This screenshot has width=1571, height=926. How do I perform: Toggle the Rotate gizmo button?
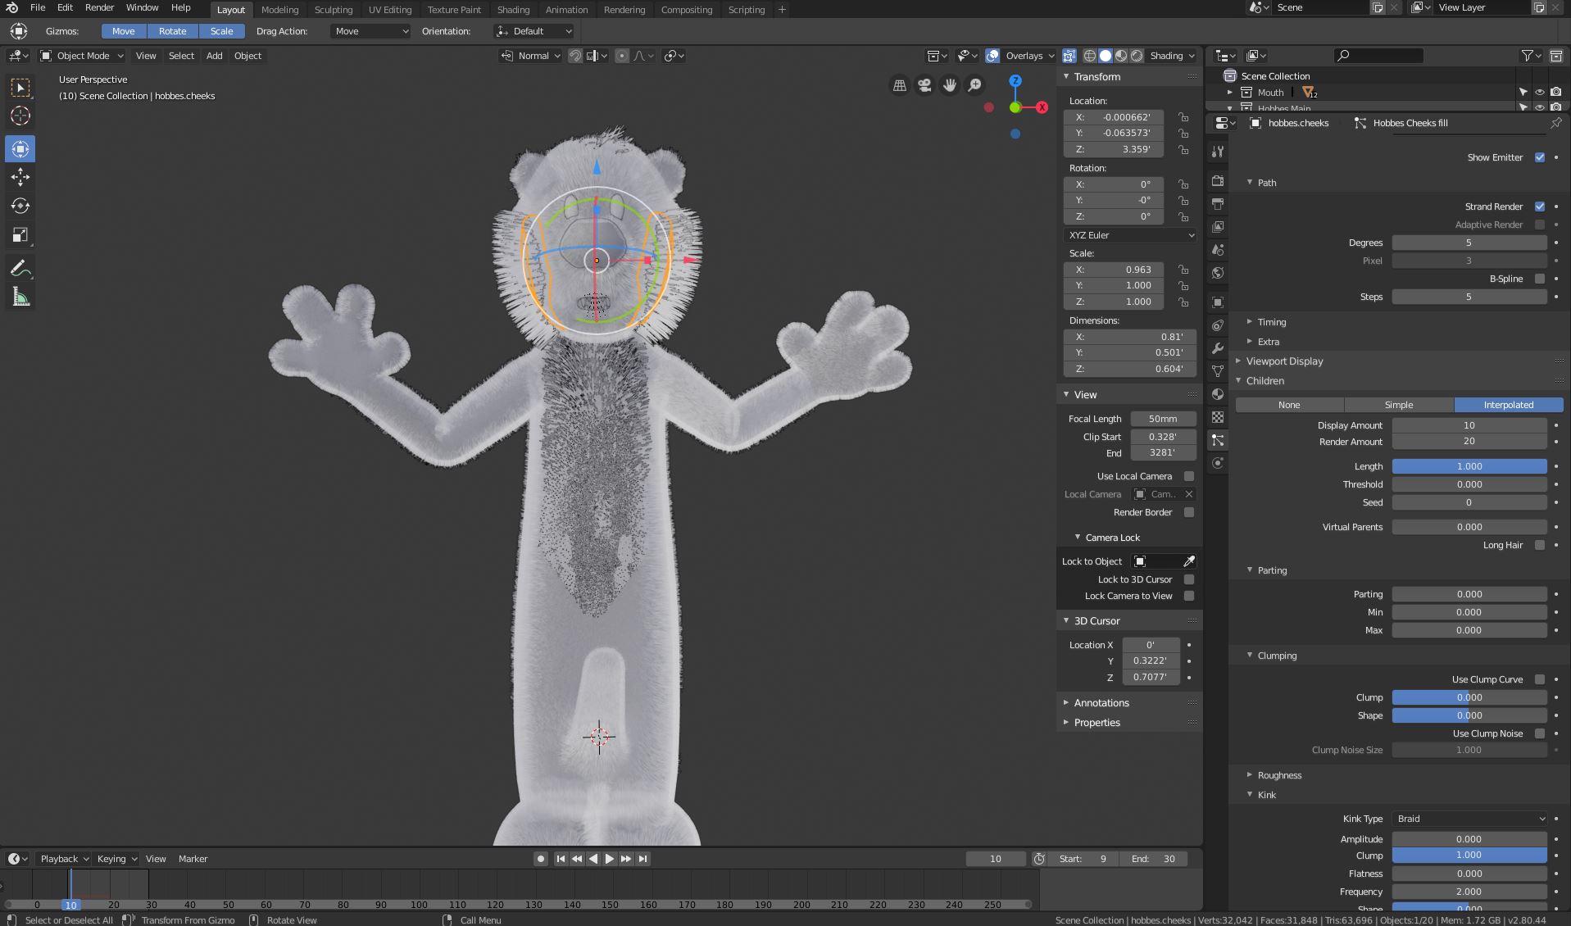coord(172,31)
